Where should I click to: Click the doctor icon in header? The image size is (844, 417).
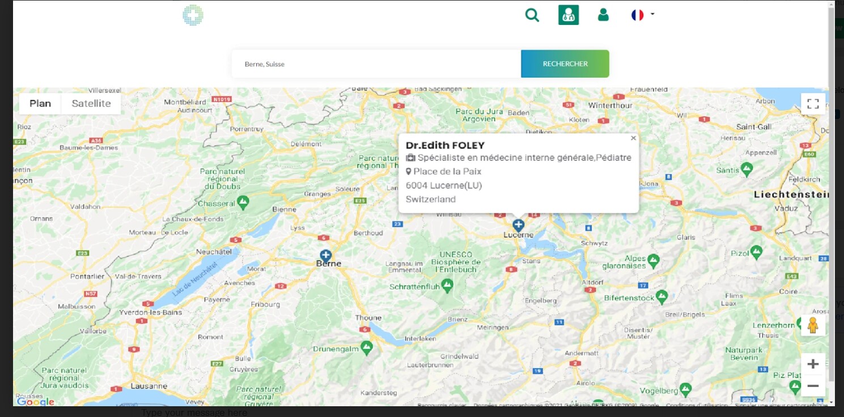tap(568, 15)
